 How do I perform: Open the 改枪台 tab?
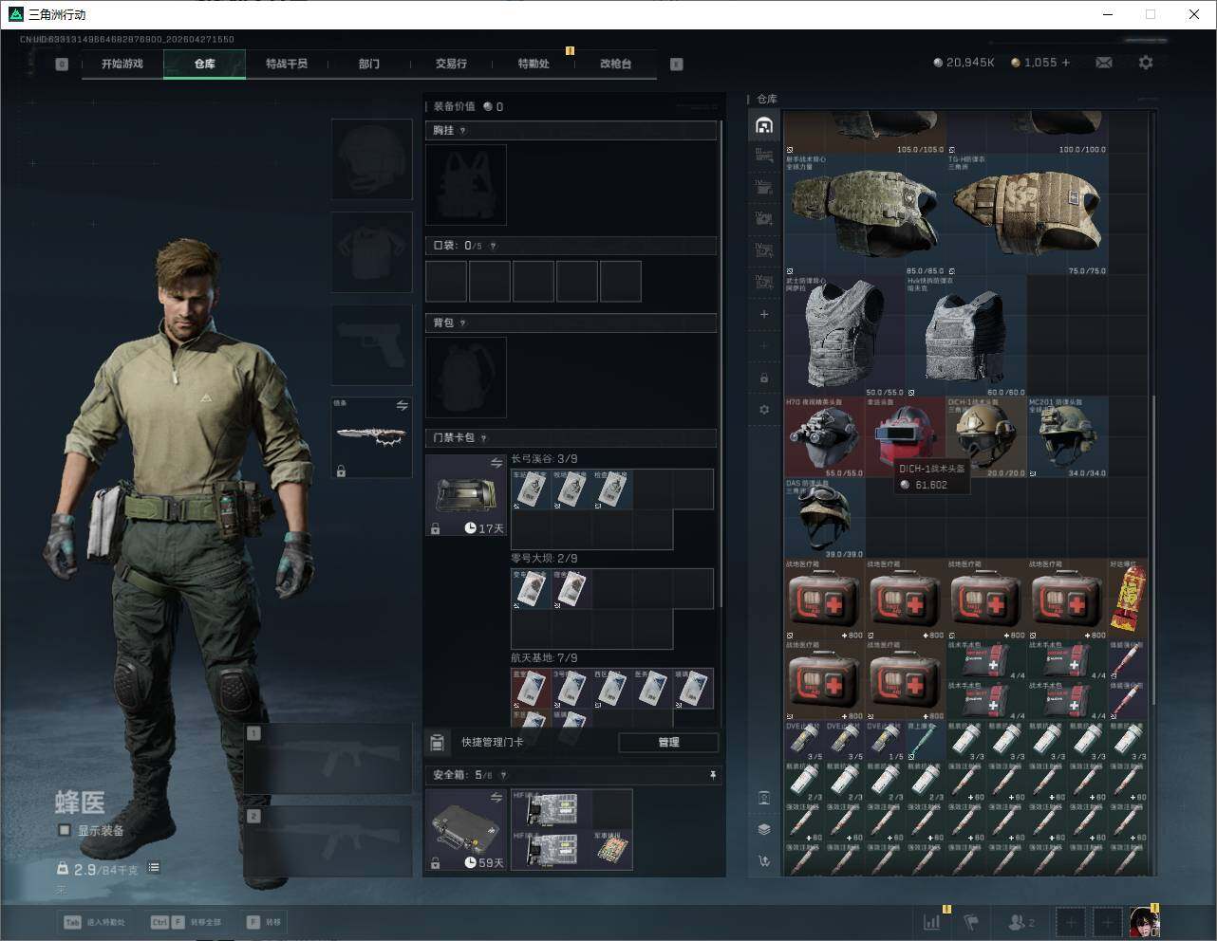point(615,64)
